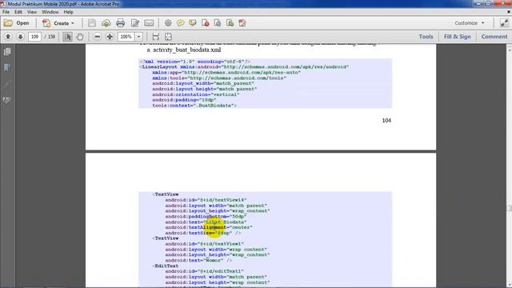The image size is (512, 288).
Task: Click the cloud upload icon
Action: tap(106, 23)
